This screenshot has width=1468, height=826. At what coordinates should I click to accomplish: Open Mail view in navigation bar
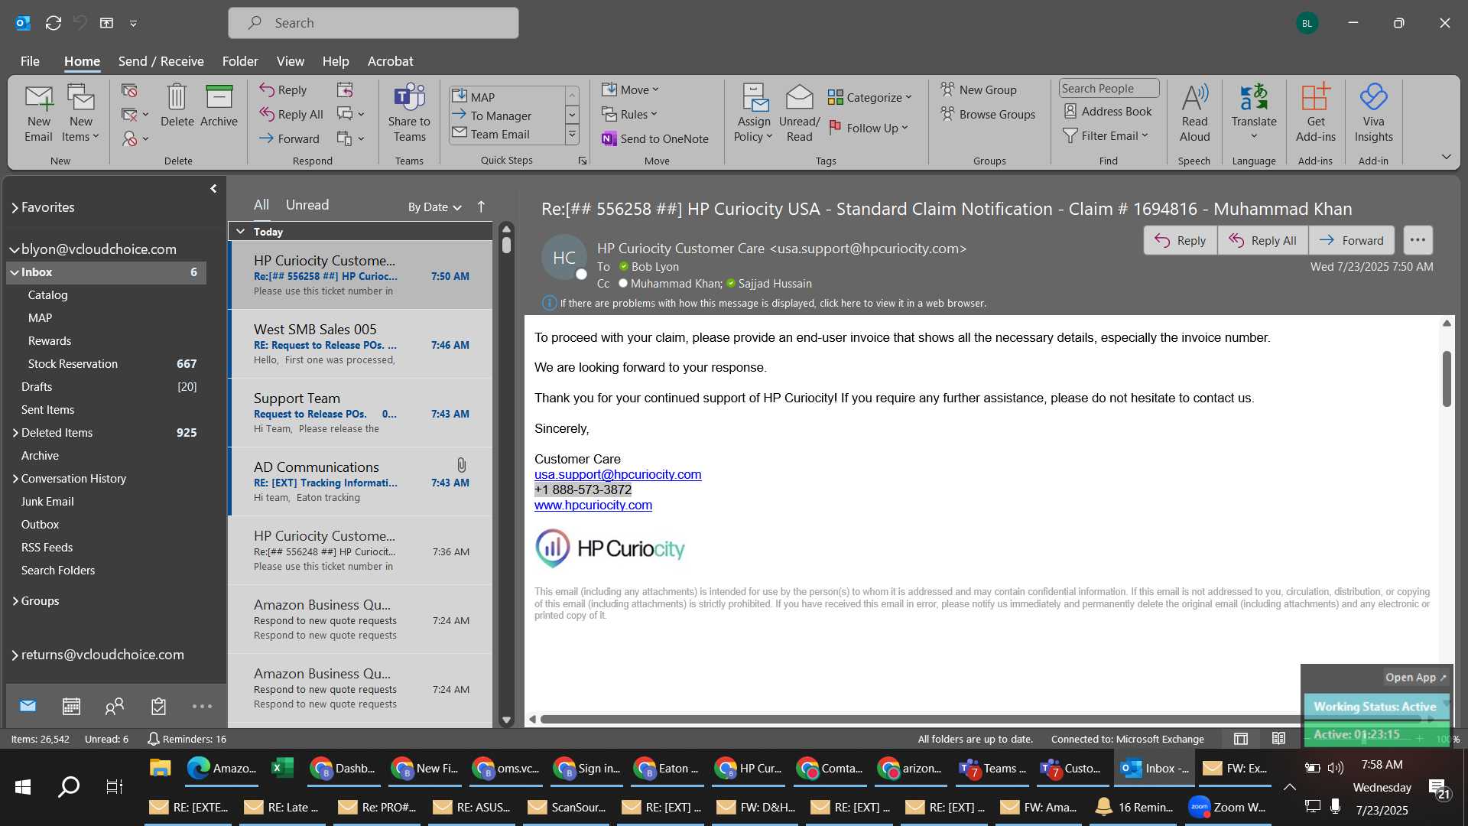pyautogui.click(x=28, y=706)
